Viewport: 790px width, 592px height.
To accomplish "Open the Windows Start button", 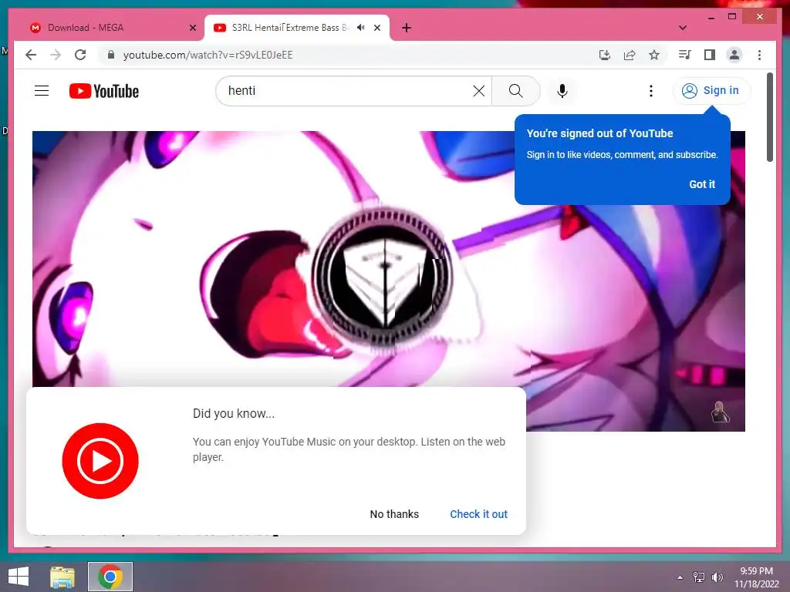I will point(19,577).
